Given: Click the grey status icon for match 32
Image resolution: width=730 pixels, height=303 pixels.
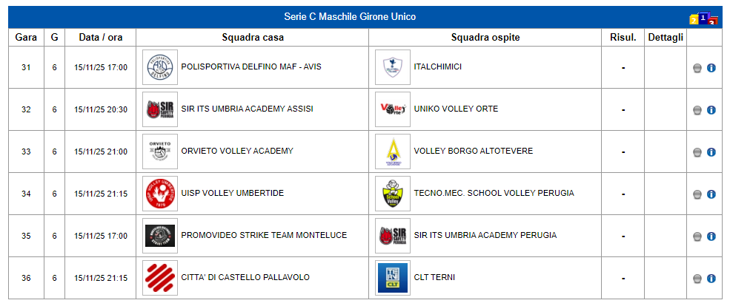Looking at the screenshot, I should click(697, 110).
